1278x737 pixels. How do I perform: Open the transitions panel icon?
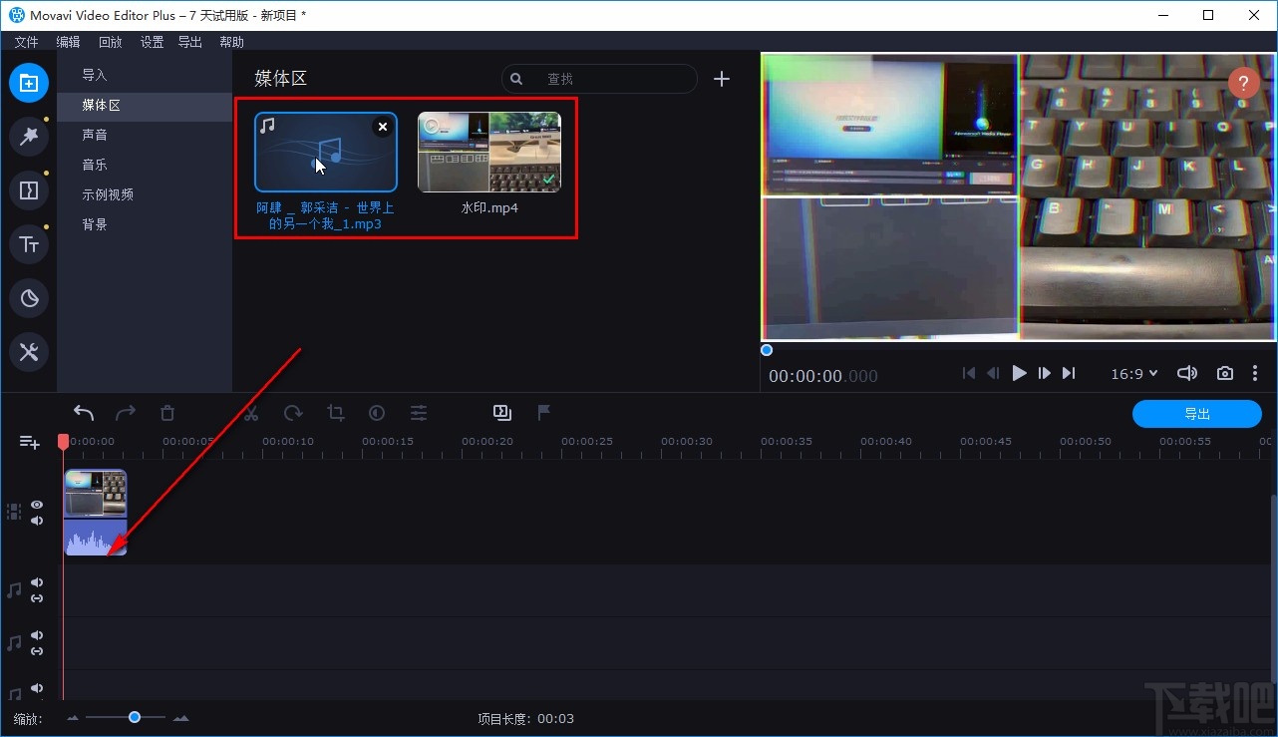(x=29, y=190)
